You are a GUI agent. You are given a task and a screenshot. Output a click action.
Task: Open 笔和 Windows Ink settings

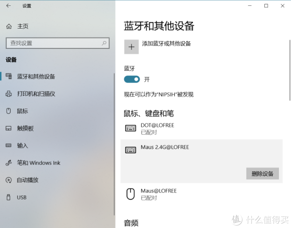click(39, 163)
